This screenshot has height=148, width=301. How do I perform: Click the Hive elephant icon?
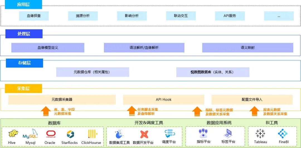(13, 134)
